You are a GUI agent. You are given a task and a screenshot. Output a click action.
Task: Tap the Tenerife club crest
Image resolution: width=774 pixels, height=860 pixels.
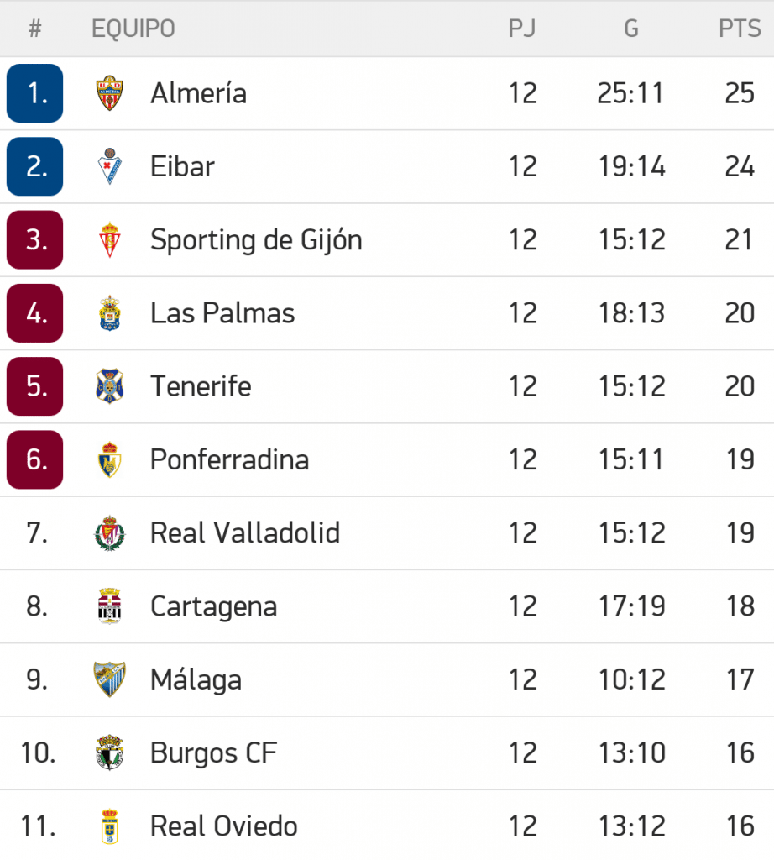point(110,386)
